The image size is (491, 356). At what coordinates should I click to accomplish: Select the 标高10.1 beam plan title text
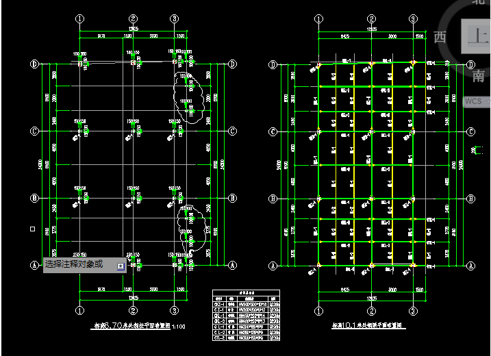pyautogui.click(x=367, y=325)
